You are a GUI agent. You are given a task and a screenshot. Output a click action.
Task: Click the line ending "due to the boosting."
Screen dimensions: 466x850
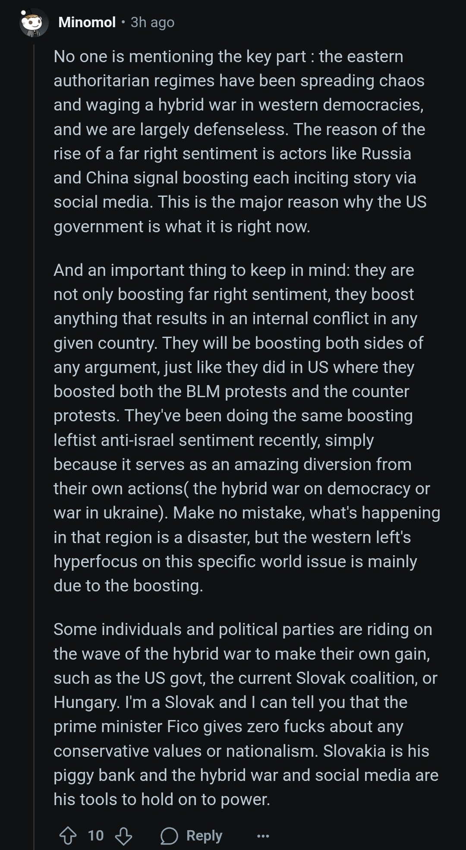(128, 585)
